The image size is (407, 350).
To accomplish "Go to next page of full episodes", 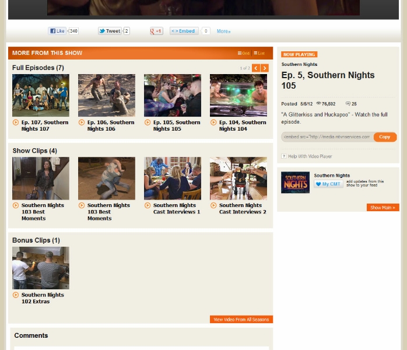I will [265, 68].
